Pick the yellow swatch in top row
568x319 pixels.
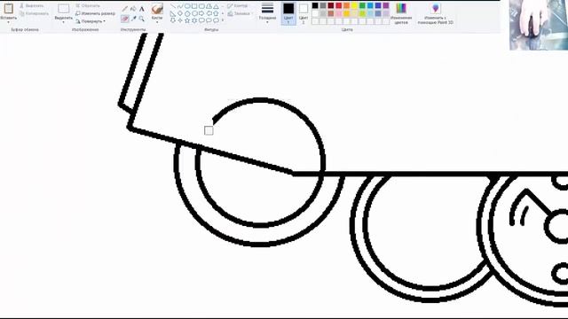[x=354, y=5]
